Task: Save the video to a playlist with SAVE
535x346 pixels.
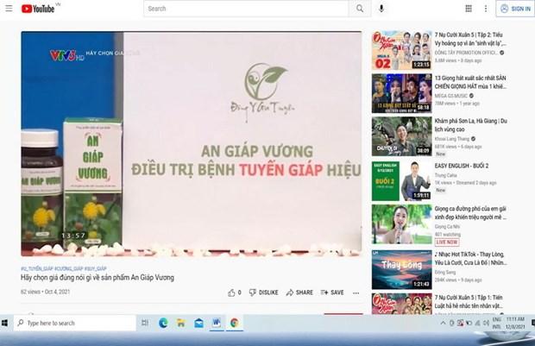Action: (332, 293)
